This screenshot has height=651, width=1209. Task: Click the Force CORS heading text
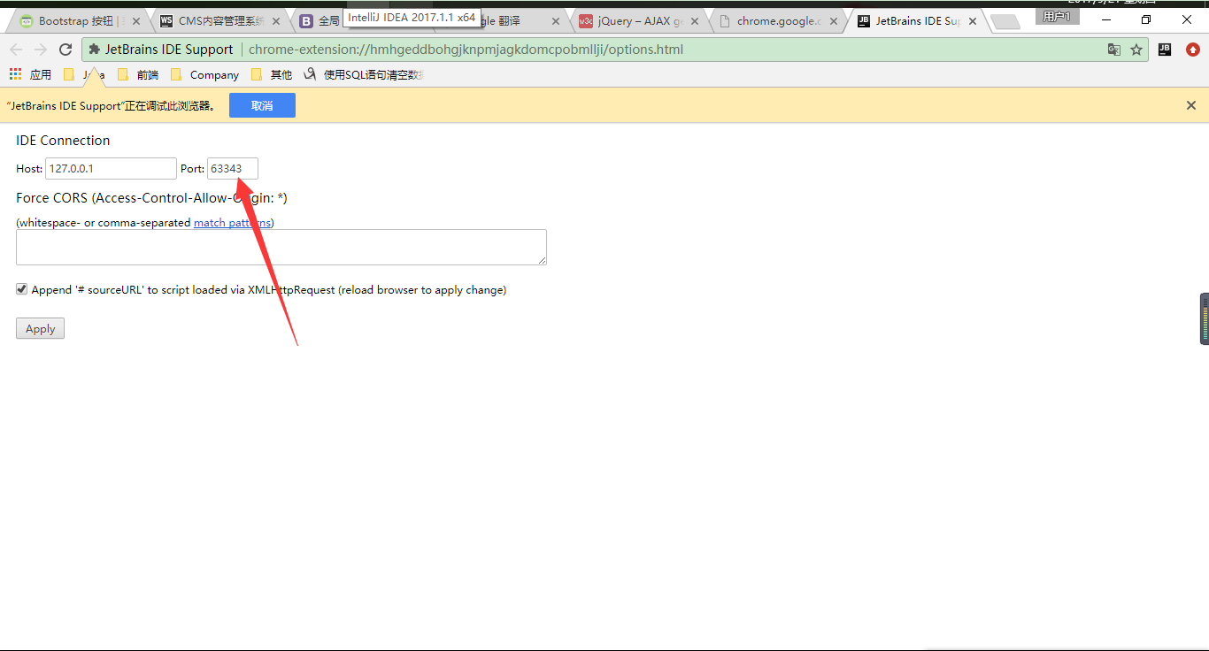pyautogui.click(x=151, y=198)
